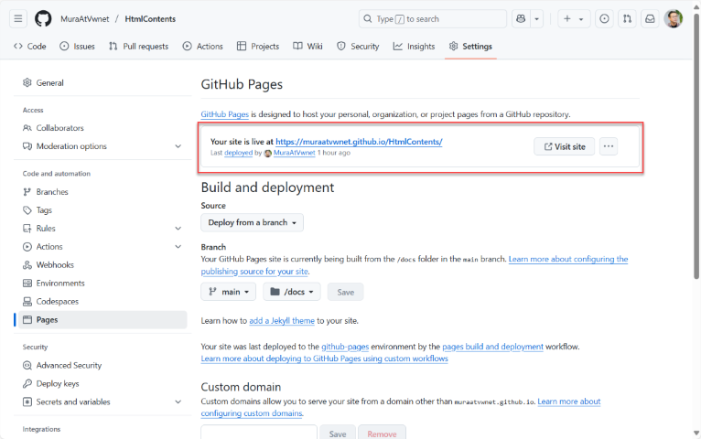Select Pages in the sidebar
701x439 pixels.
pyautogui.click(x=102, y=320)
